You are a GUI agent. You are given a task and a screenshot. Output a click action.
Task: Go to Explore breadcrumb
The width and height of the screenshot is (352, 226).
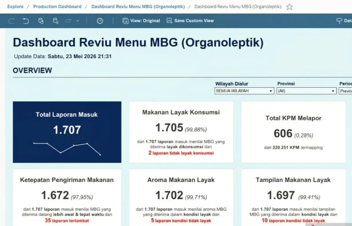coord(15,6)
